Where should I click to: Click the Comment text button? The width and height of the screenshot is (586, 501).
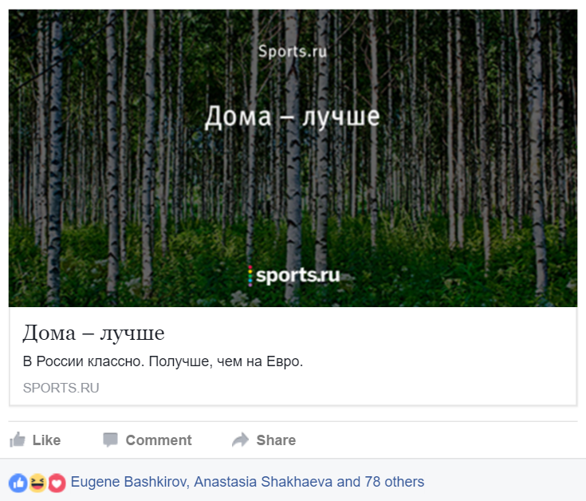pos(159,440)
